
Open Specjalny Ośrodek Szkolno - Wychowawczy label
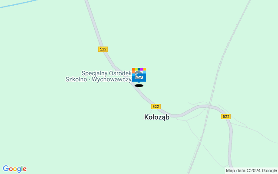pos(99,76)
